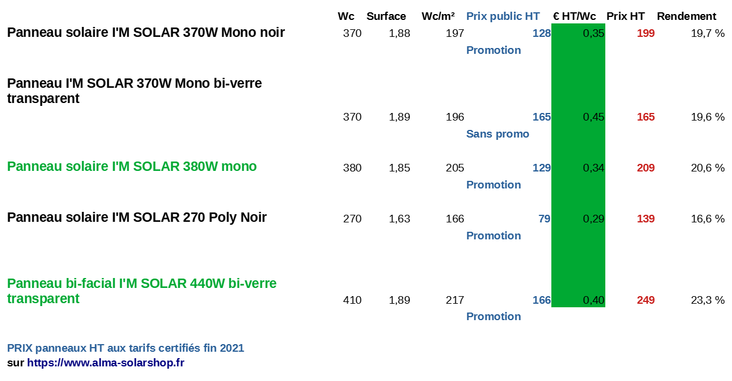Click the Sans promo label
Screen dimensions: 732x381
497,134
